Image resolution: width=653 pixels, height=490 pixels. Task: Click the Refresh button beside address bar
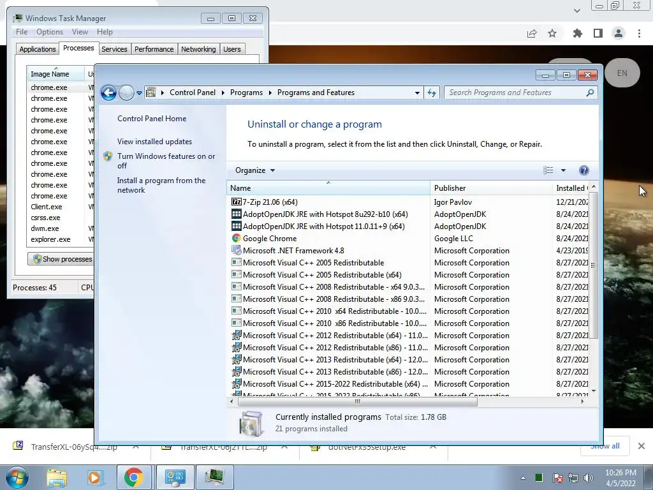pos(432,93)
